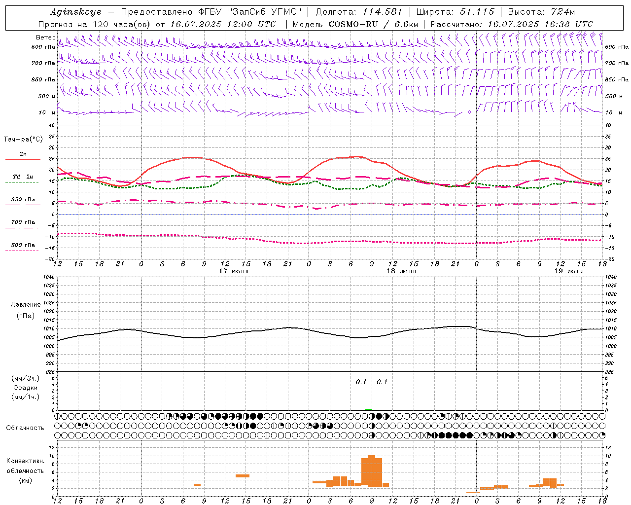The height and width of the screenshot is (505, 631).
Task: Click the tallest orange convective cloud bar
Action: tap(372, 471)
